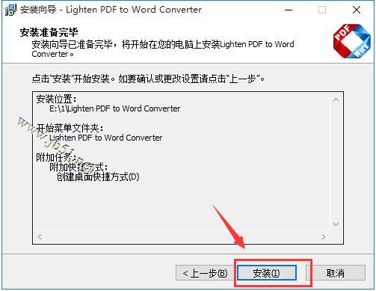Close the setup wizard window

point(357,10)
